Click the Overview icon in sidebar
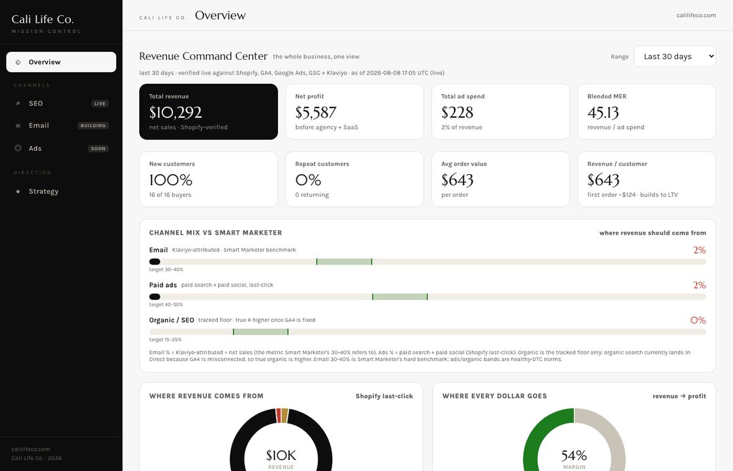Viewport: 733px width, 471px height. click(x=18, y=62)
